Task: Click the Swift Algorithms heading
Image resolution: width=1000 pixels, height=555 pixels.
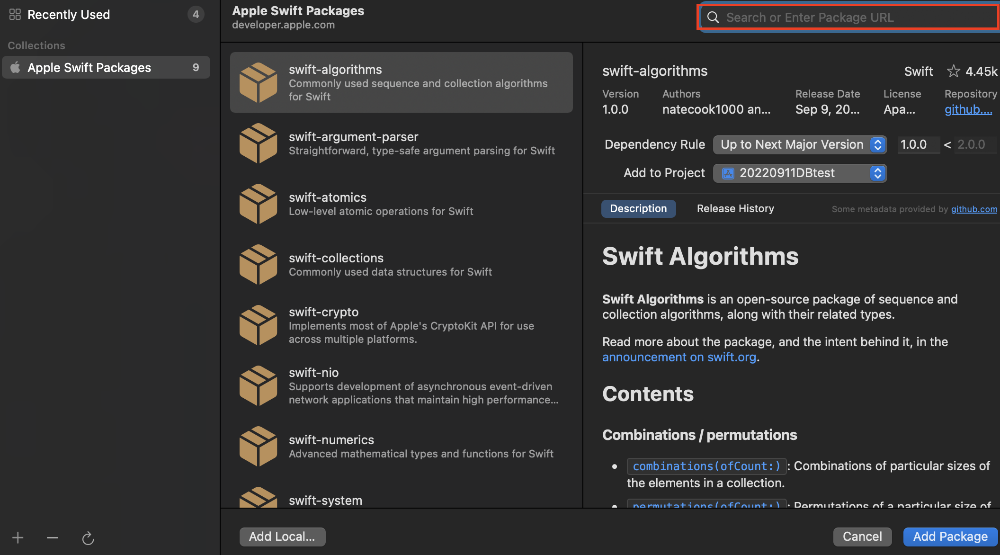Action: pos(700,256)
